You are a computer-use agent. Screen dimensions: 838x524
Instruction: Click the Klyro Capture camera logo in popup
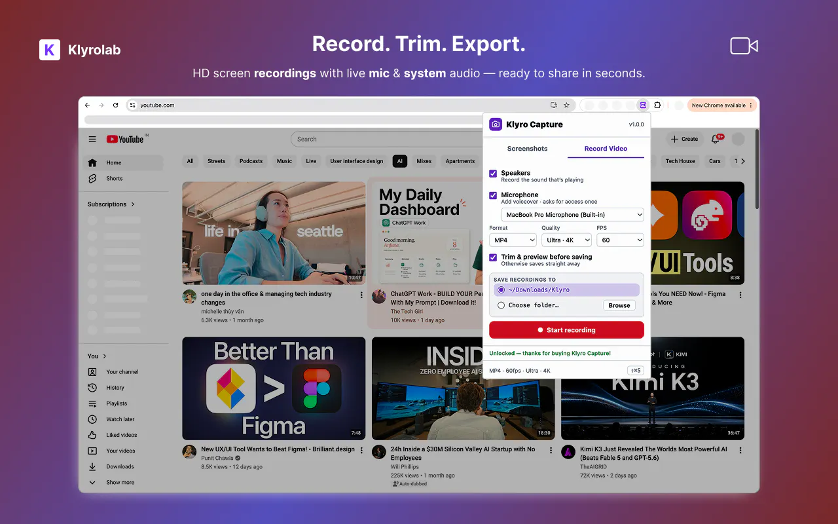[496, 124]
